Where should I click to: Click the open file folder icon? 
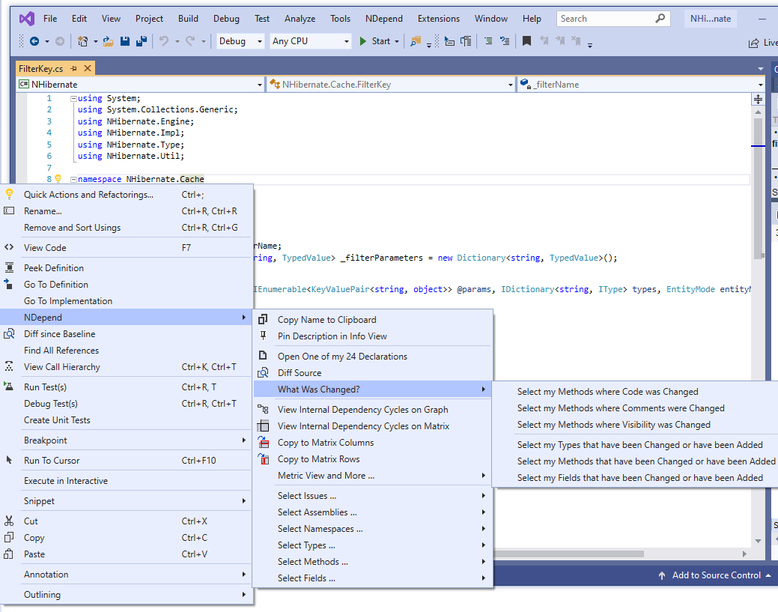[108, 41]
